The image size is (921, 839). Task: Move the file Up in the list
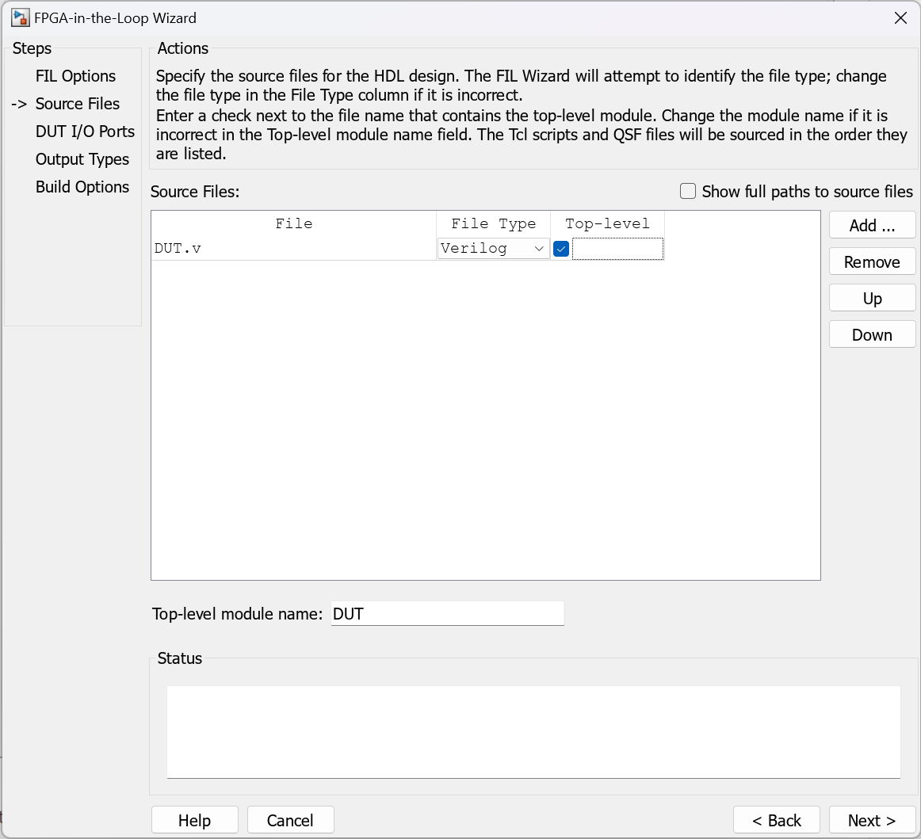[x=872, y=298]
